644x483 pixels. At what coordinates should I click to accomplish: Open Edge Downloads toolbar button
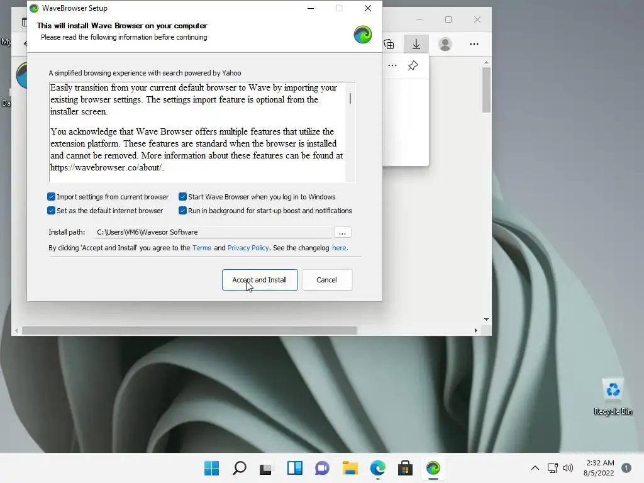[416, 44]
